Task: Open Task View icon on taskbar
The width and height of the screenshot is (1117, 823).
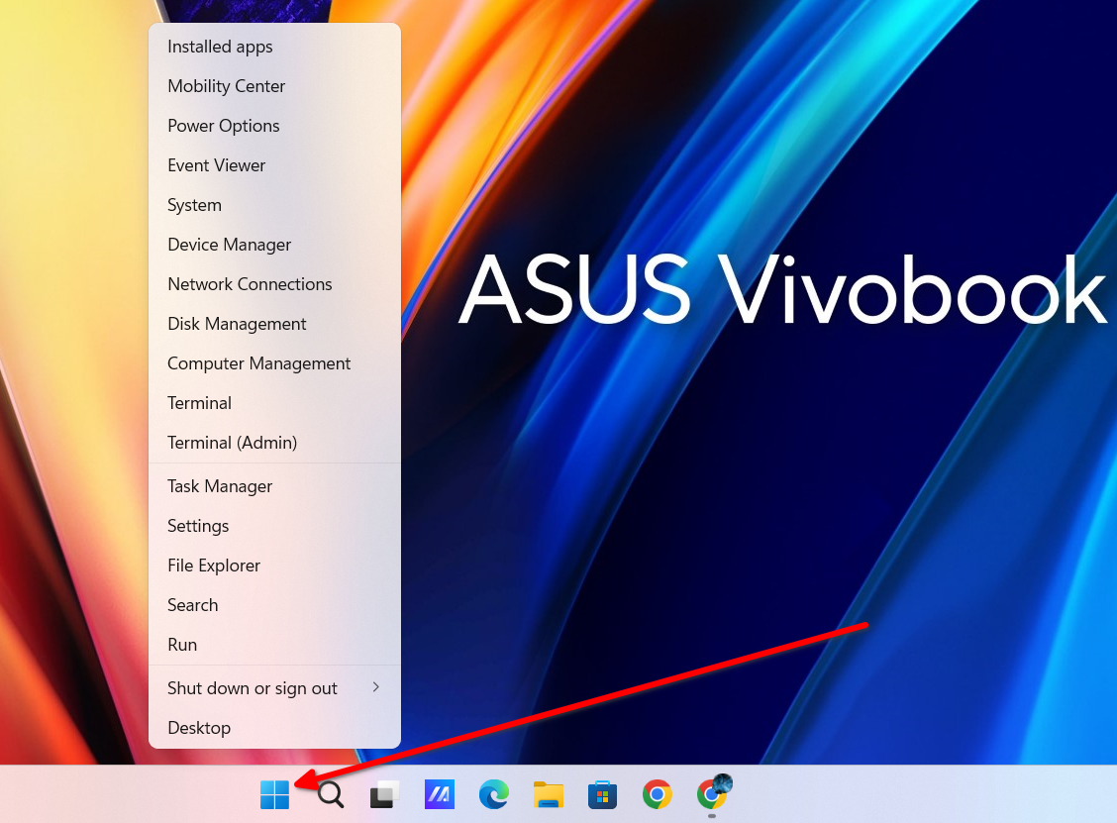Action: click(x=384, y=794)
